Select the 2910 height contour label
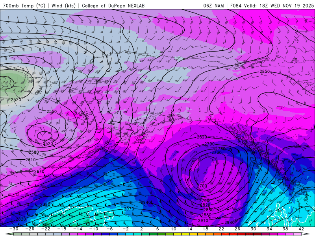This screenshot has height=236, width=315. coord(203,221)
